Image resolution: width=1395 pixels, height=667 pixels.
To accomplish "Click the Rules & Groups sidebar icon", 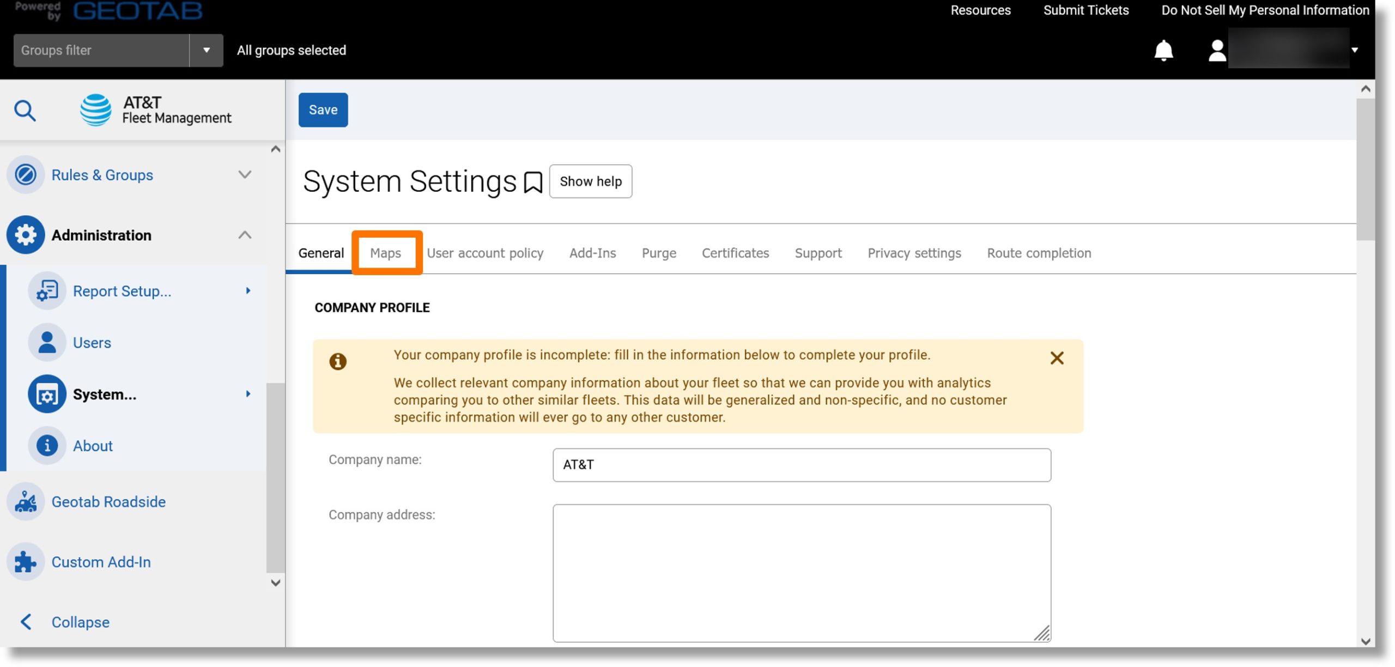I will 25,174.
